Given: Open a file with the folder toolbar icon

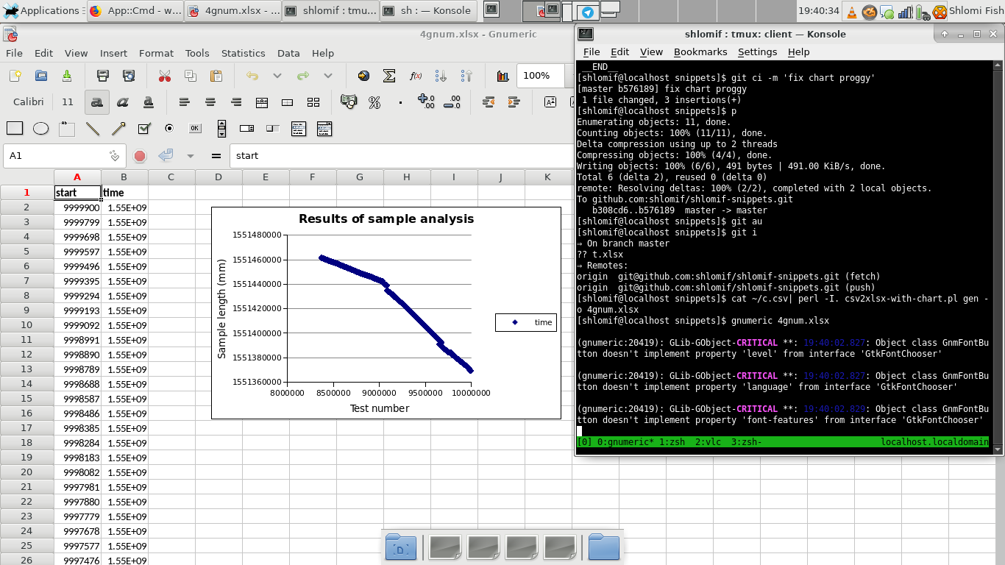Looking at the screenshot, I should [41, 76].
